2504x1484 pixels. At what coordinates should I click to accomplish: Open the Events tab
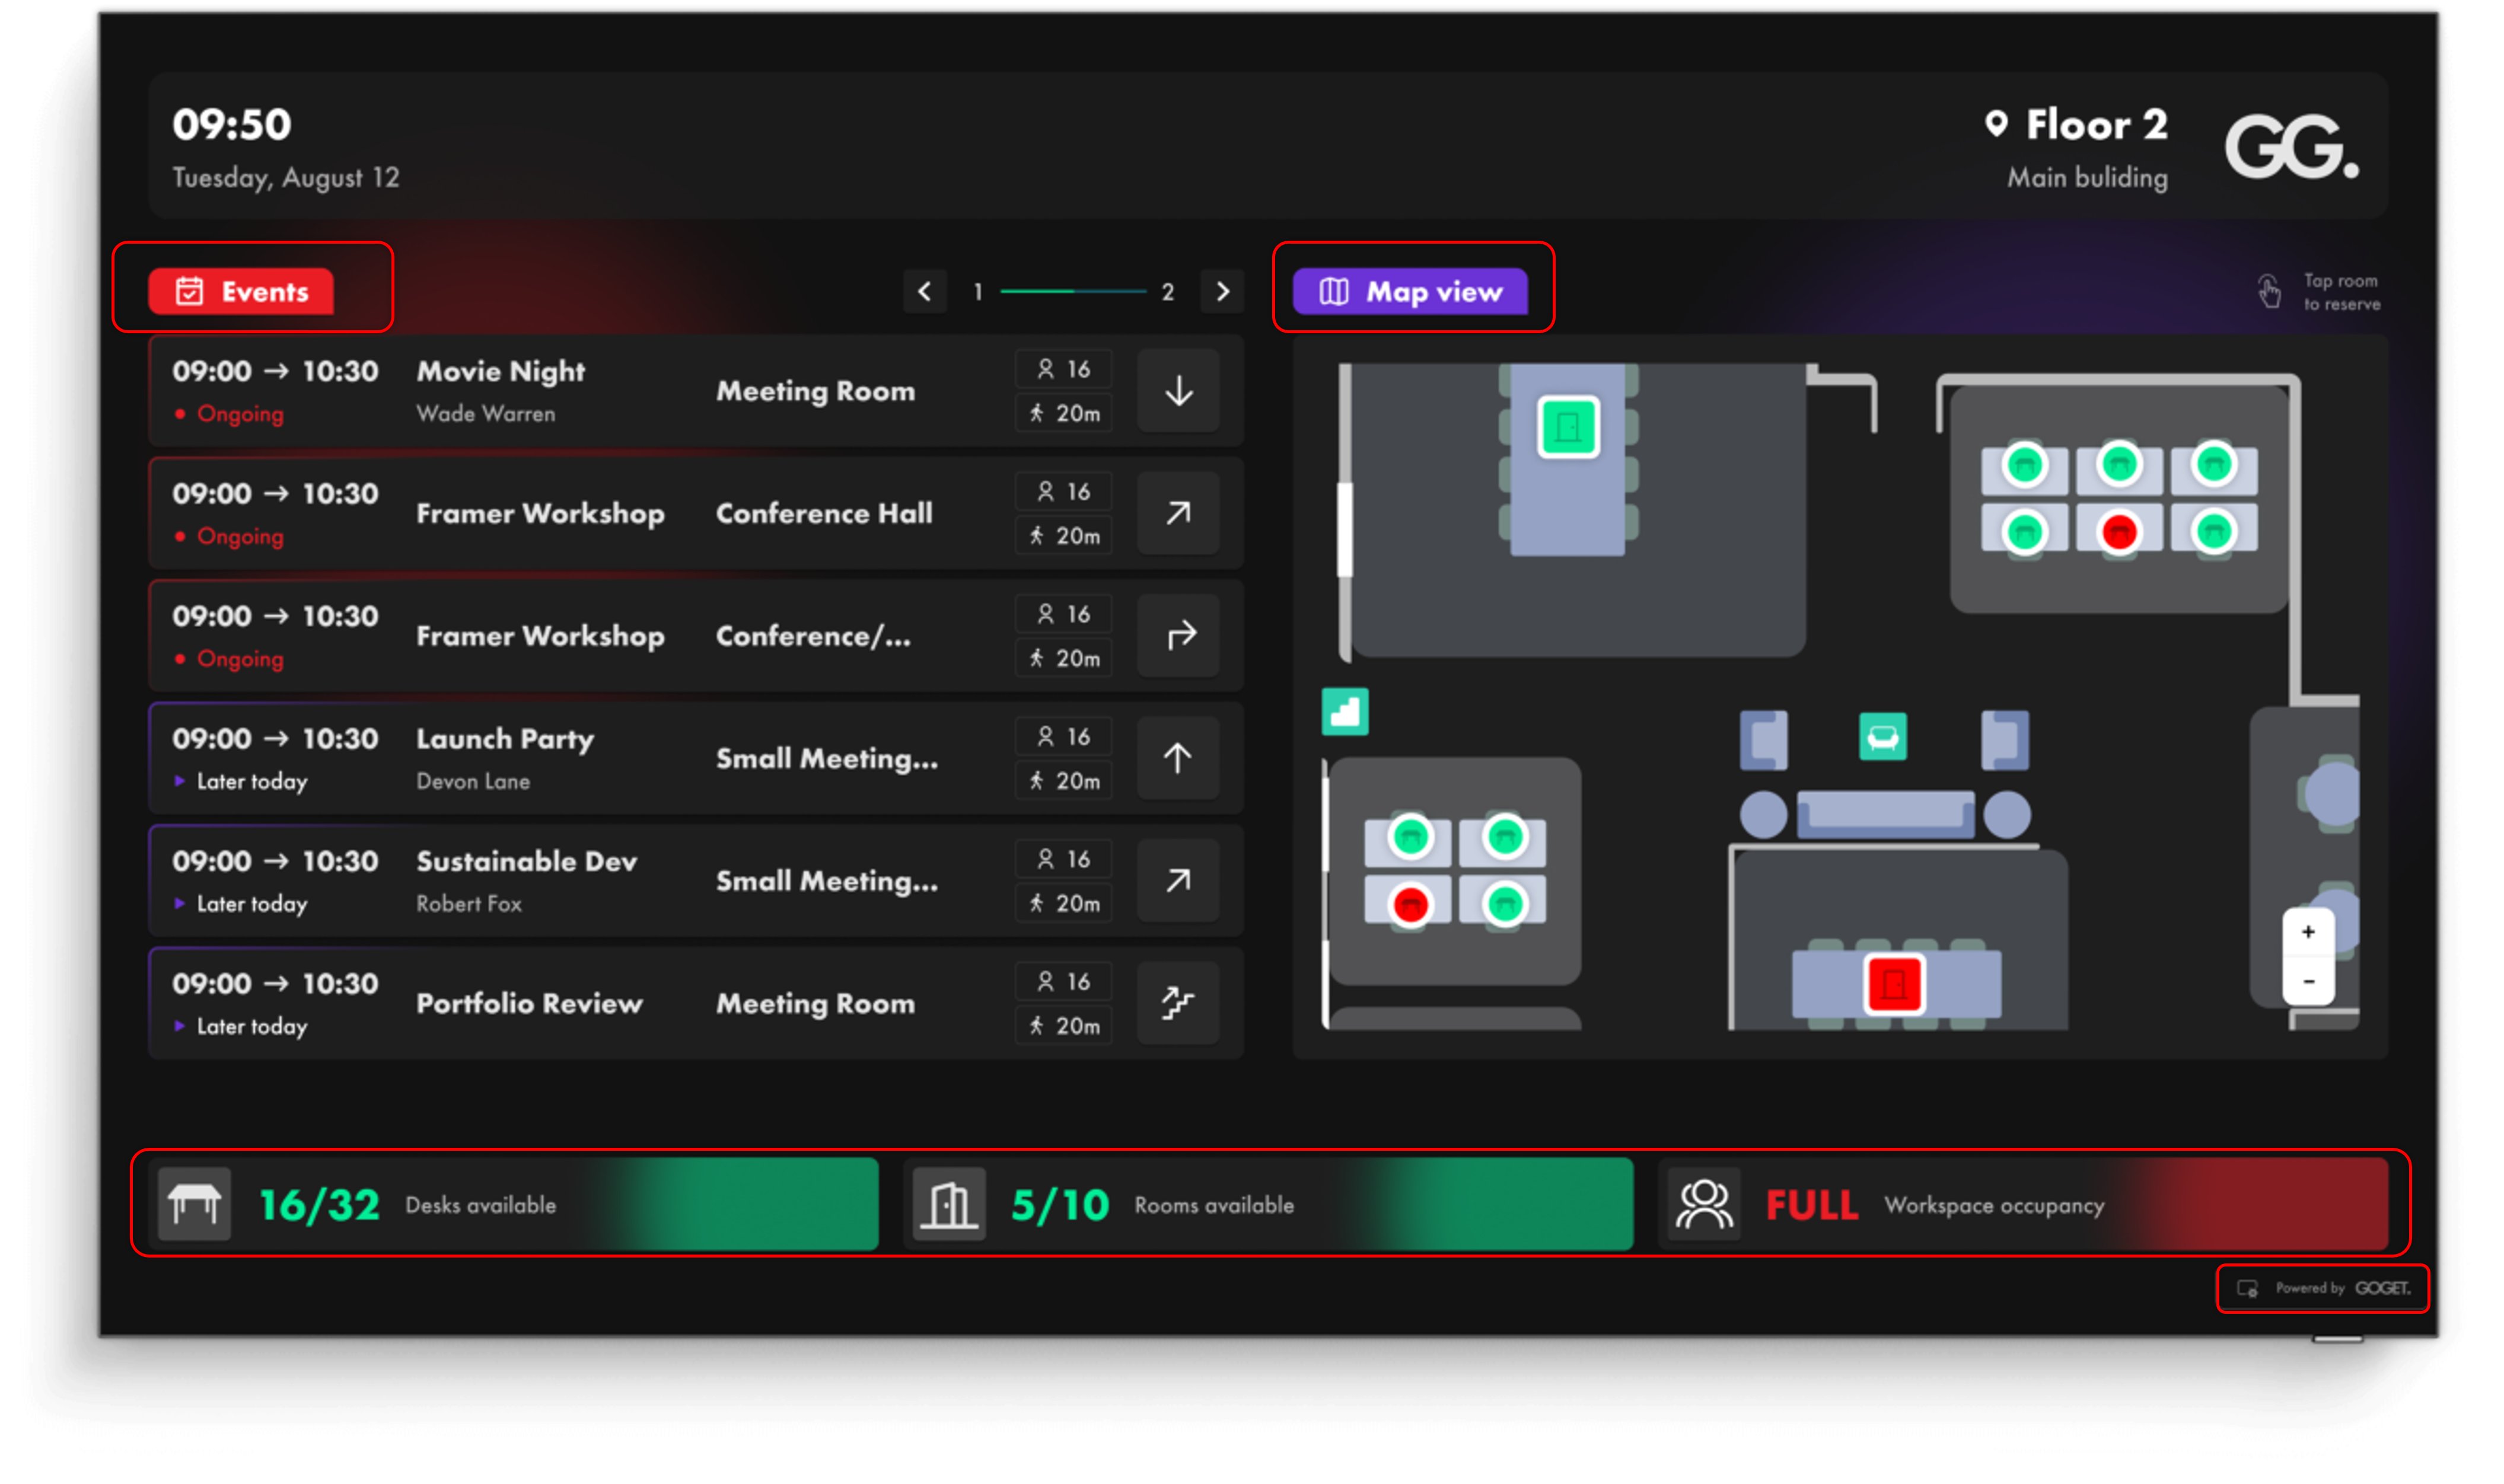[x=241, y=292]
